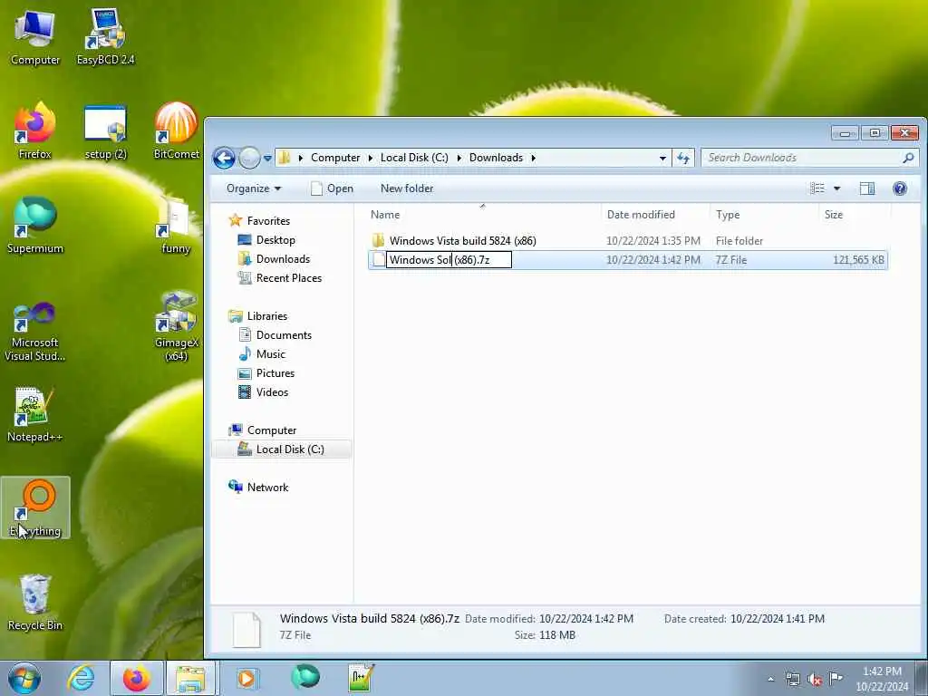Sort by the Name column header
Image resolution: width=928 pixels, height=696 pixels.
click(483, 214)
